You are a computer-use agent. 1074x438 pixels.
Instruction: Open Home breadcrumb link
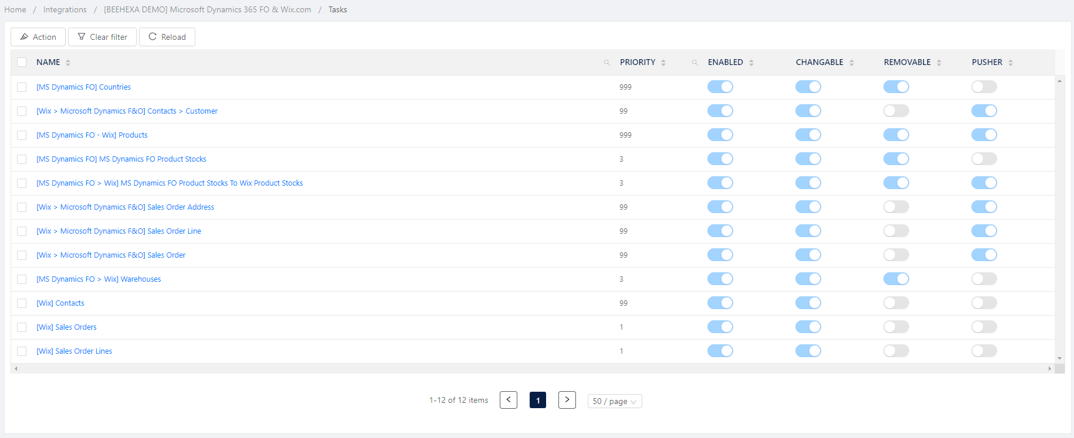pos(15,9)
